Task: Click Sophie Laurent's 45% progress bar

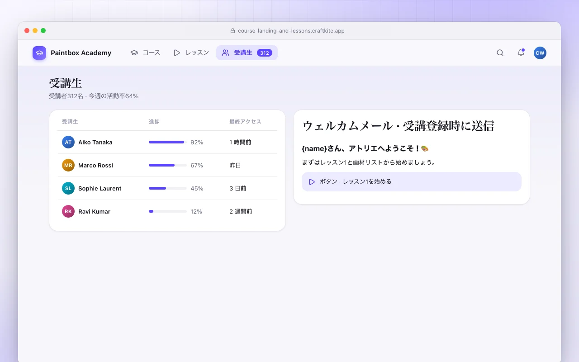Action: [168, 188]
